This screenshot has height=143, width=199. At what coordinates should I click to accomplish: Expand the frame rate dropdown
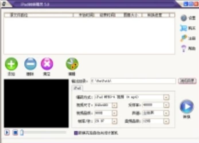pyautogui.click(x=114, y=121)
